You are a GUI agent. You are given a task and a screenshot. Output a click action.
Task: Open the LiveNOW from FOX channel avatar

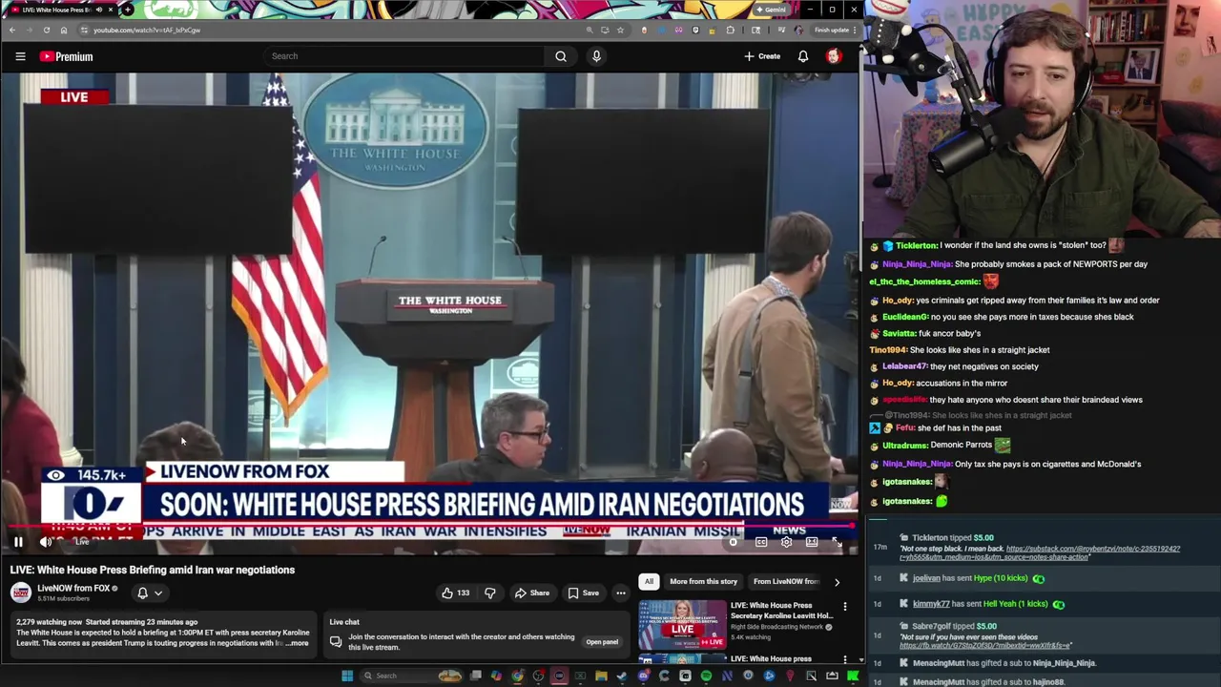pyautogui.click(x=20, y=593)
